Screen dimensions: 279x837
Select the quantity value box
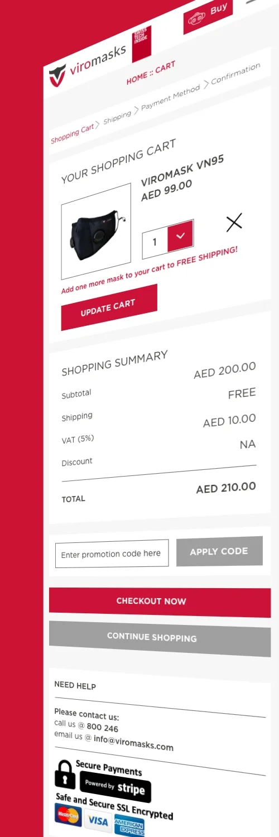point(155,243)
